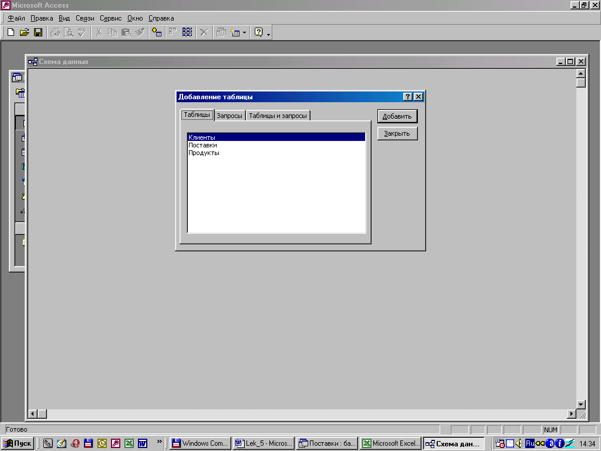
Task: Click the Добавить button
Action: pos(397,116)
